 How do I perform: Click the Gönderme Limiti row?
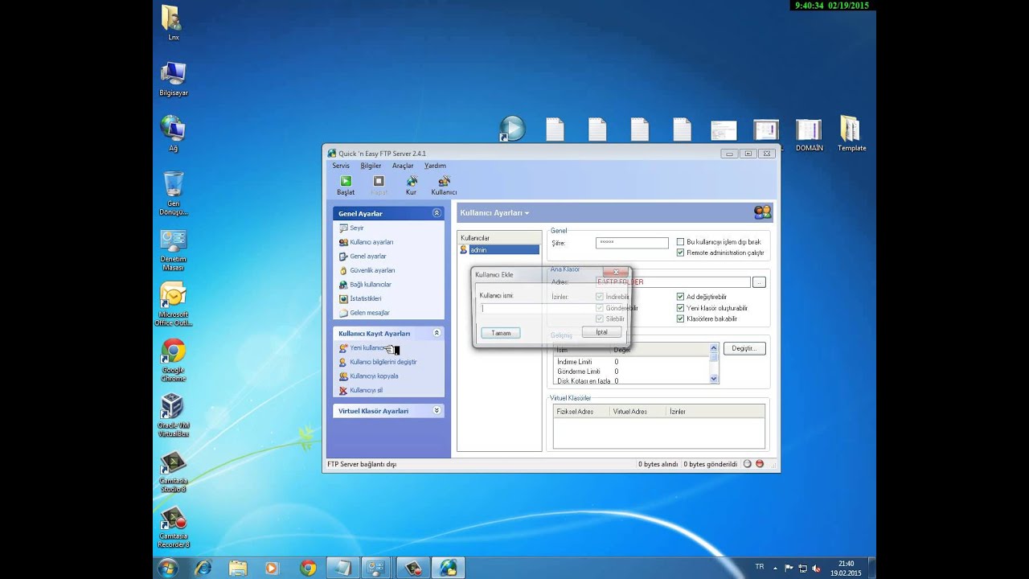pyautogui.click(x=631, y=372)
